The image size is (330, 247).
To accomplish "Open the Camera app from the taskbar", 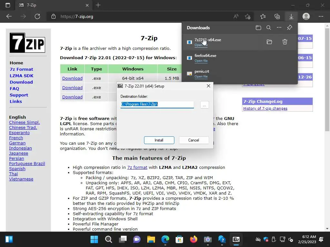I will click(x=208, y=239).
